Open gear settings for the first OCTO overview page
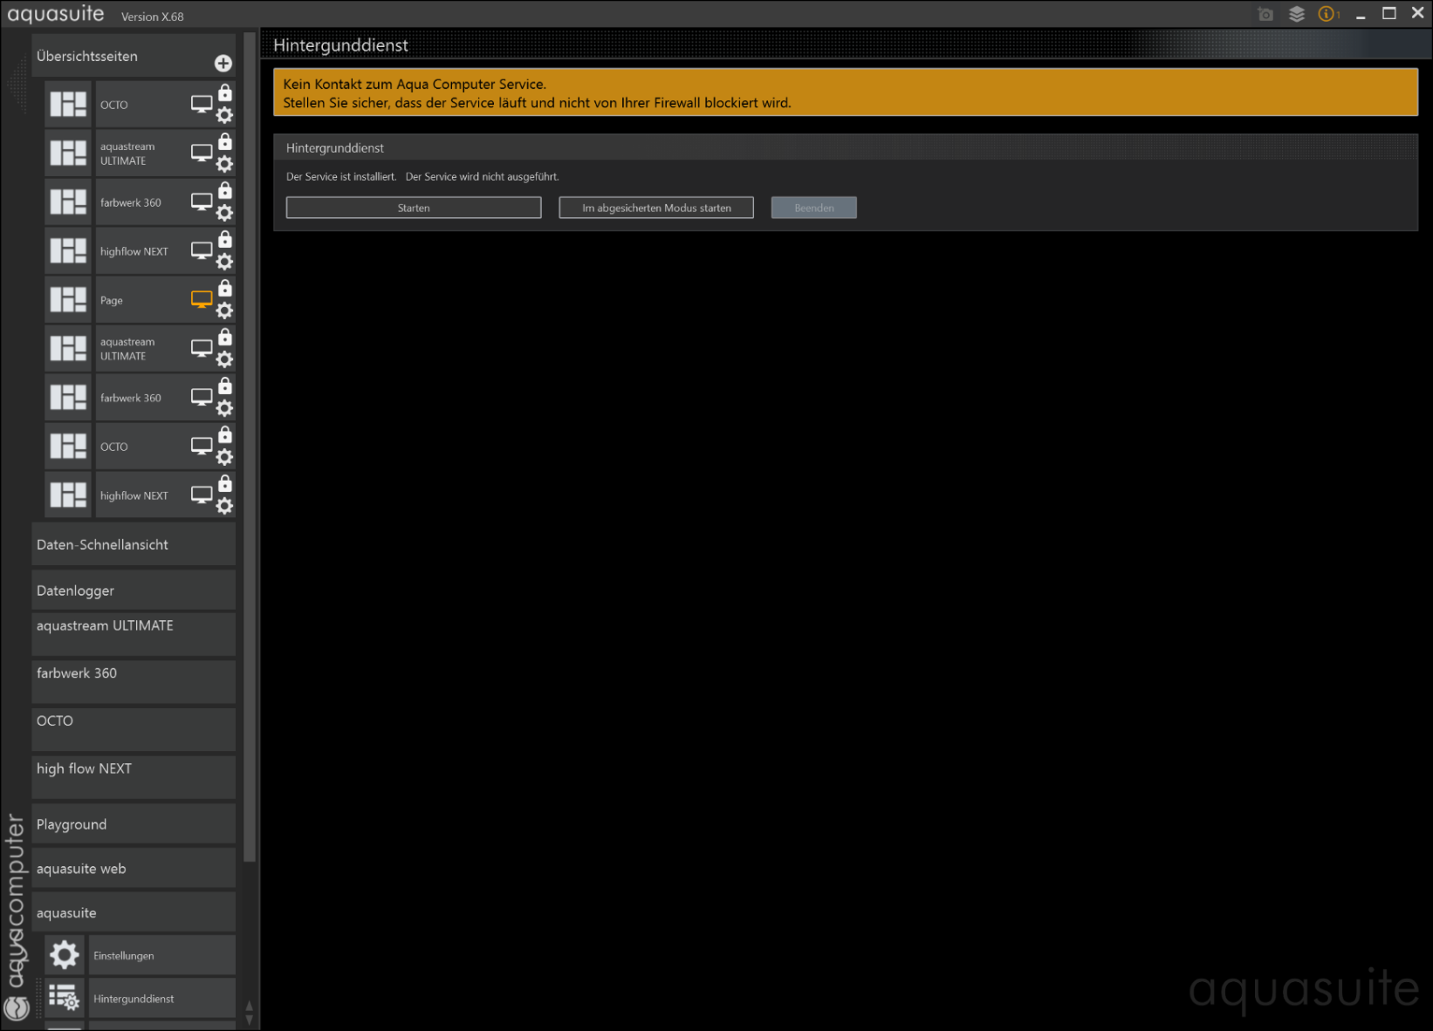This screenshot has width=1433, height=1031. (x=224, y=115)
